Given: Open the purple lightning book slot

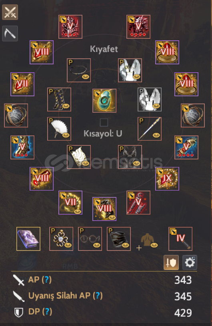Looking at the screenshot, I should click(x=28, y=239).
